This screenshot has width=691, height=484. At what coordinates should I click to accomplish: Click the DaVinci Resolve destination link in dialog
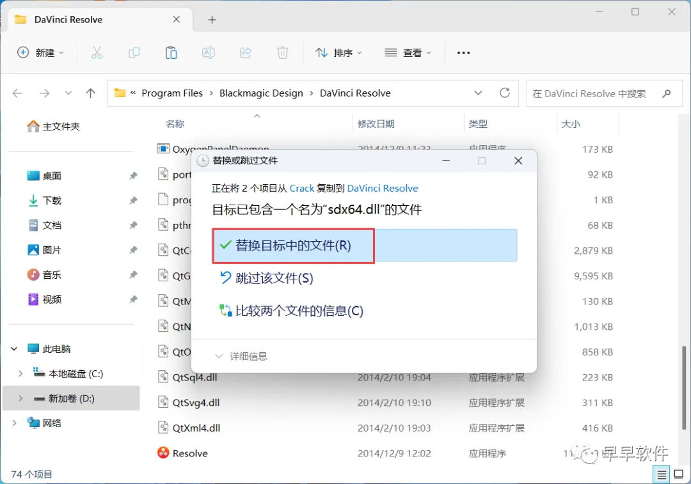coord(383,189)
